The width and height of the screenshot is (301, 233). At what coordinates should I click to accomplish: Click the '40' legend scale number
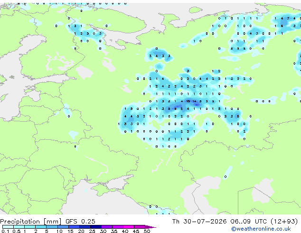[125, 231]
